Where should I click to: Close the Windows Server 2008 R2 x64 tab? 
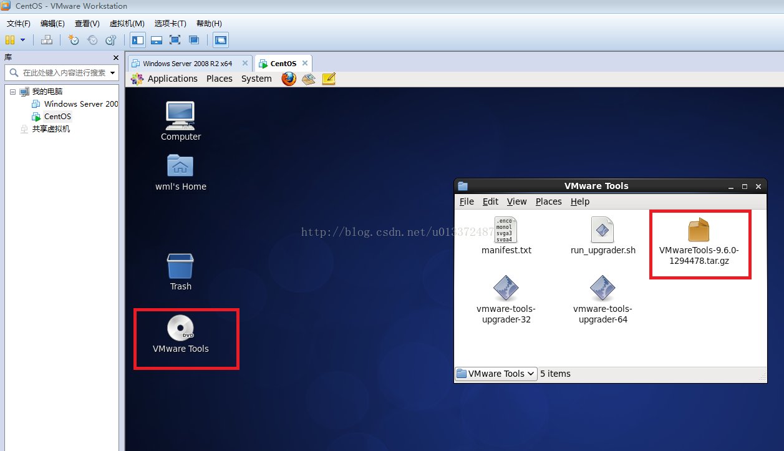[x=245, y=63]
